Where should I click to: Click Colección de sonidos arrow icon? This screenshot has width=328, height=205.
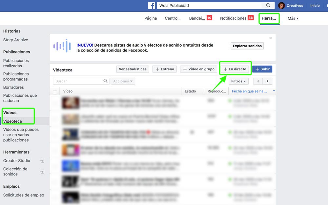click(x=42, y=172)
